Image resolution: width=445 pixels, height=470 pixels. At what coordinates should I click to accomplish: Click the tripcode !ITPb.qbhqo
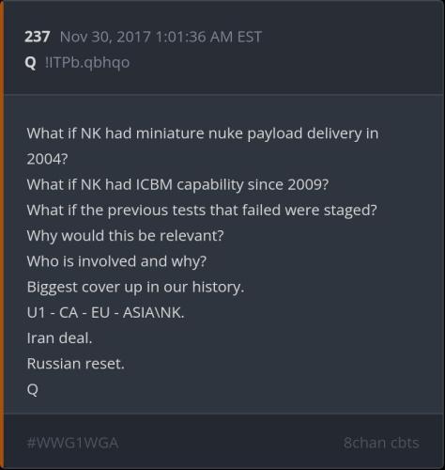[87, 63]
